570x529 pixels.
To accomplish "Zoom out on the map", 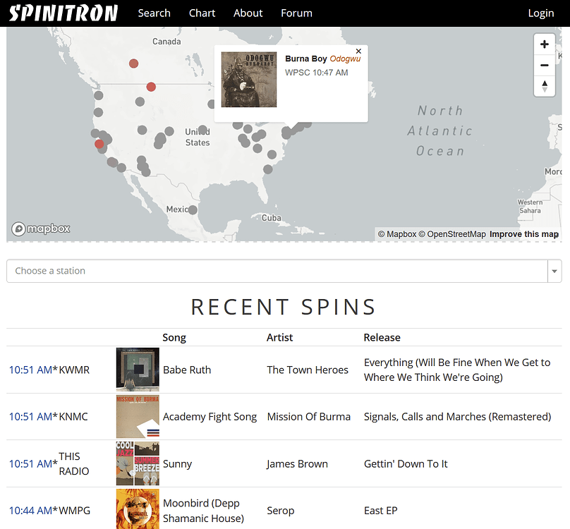I will tap(544, 65).
